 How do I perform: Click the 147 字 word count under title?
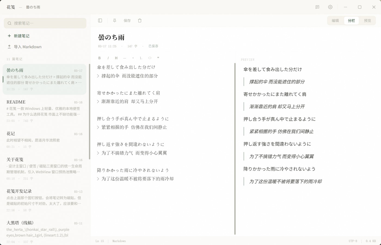132,46
